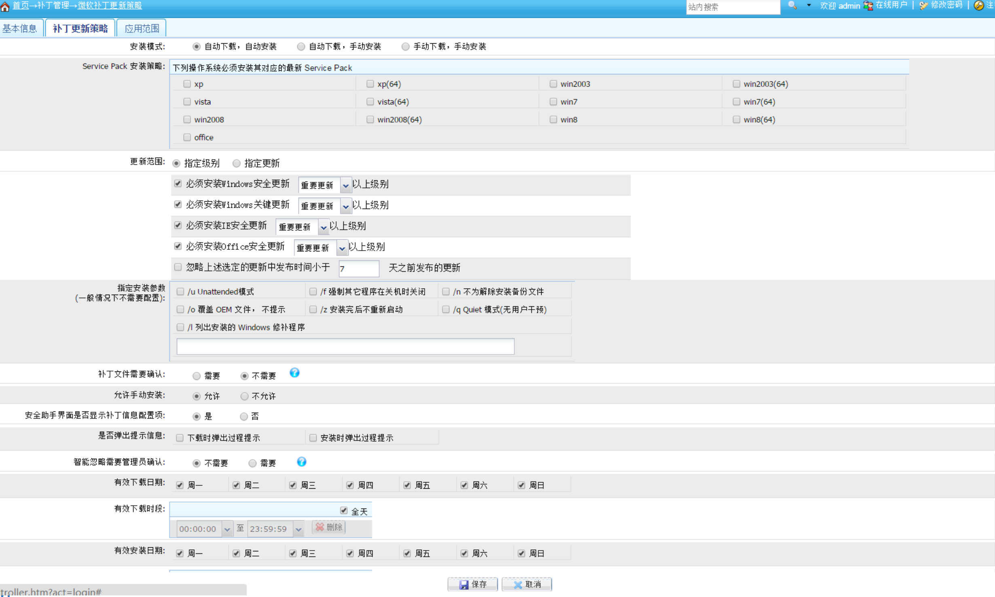Open the small arrow next to search
Viewport: 995px width, 597px height.
pyautogui.click(x=809, y=6)
